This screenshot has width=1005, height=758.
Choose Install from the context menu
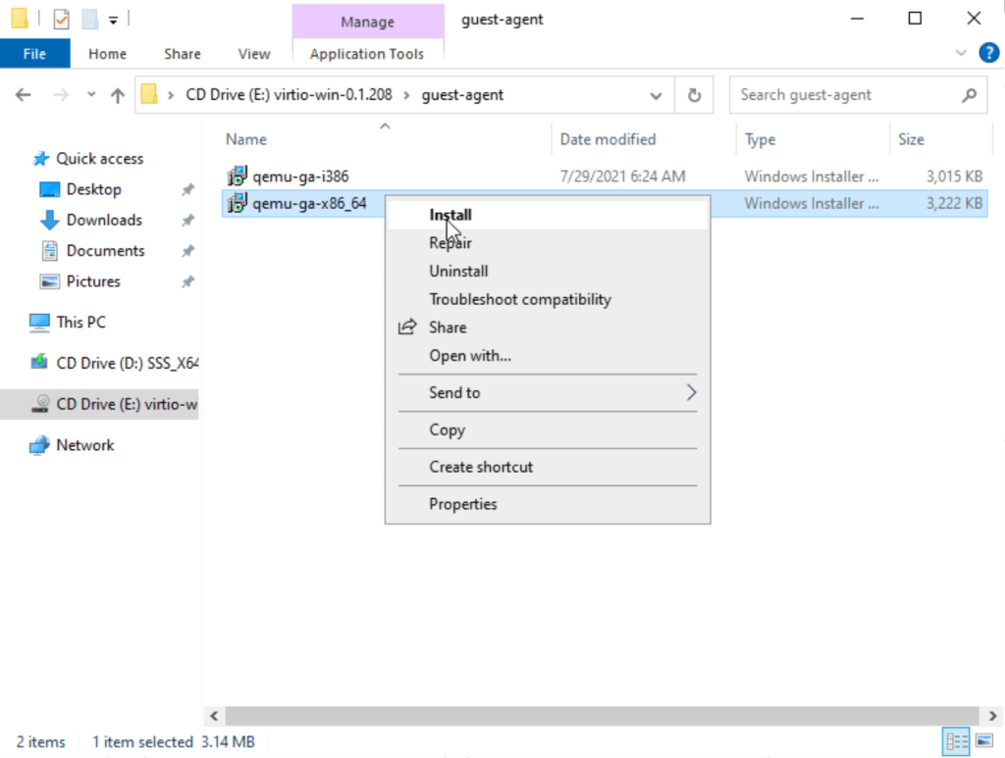point(450,215)
